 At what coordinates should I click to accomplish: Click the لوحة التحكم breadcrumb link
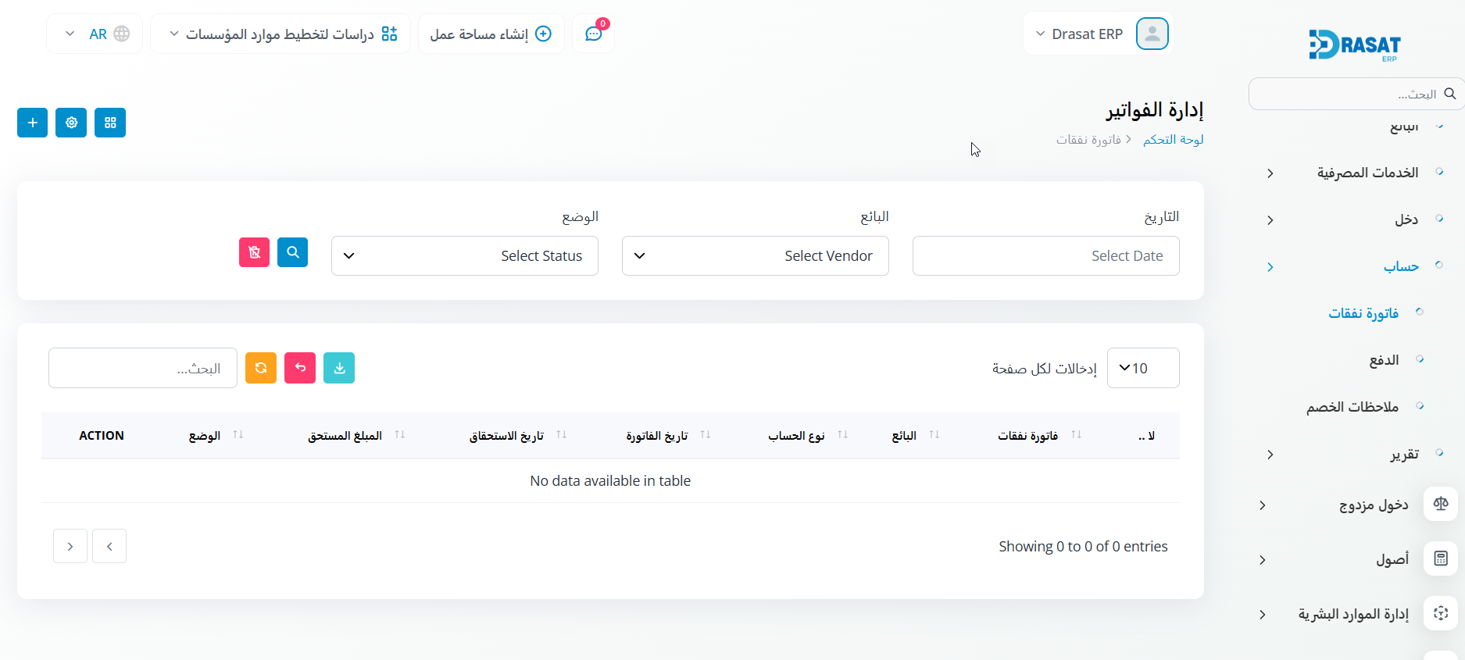pos(1173,140)
